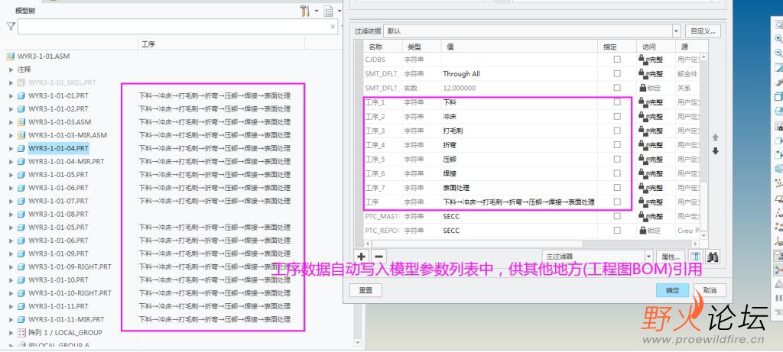The height and width of the screenshot is (352, 783).
Task: Toggle 指定 checkbox for Through All row
Action: coord(617,73)
